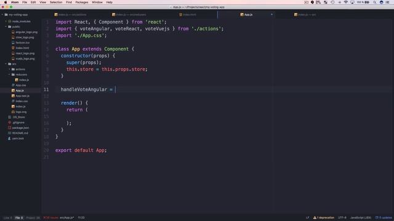Open index.html in the public folder

tap(22, 48)
